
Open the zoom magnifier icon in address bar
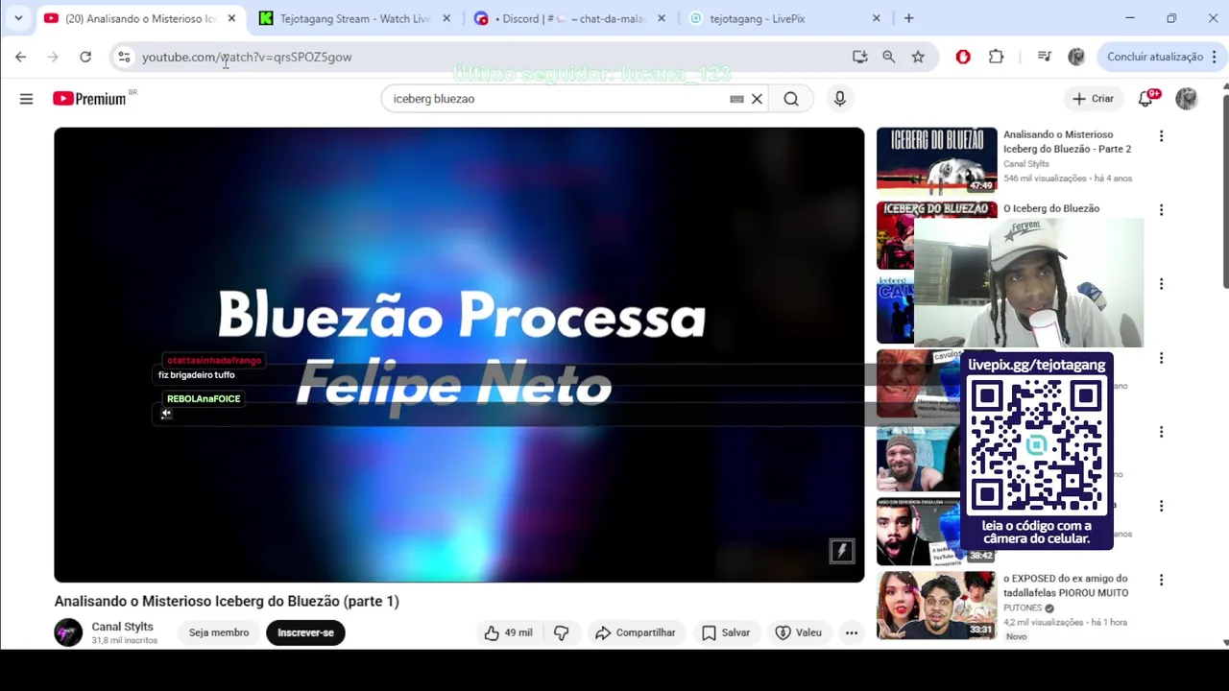pos(888,57)
